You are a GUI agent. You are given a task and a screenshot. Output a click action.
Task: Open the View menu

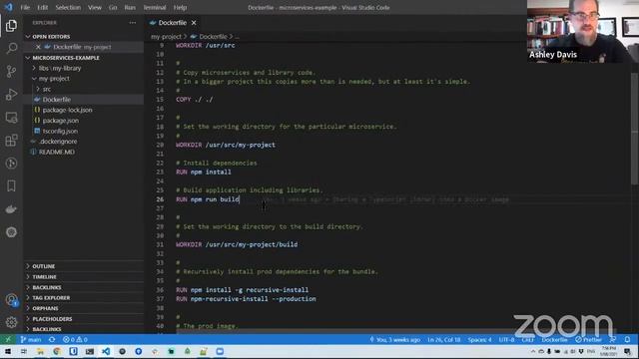point(95,7)
